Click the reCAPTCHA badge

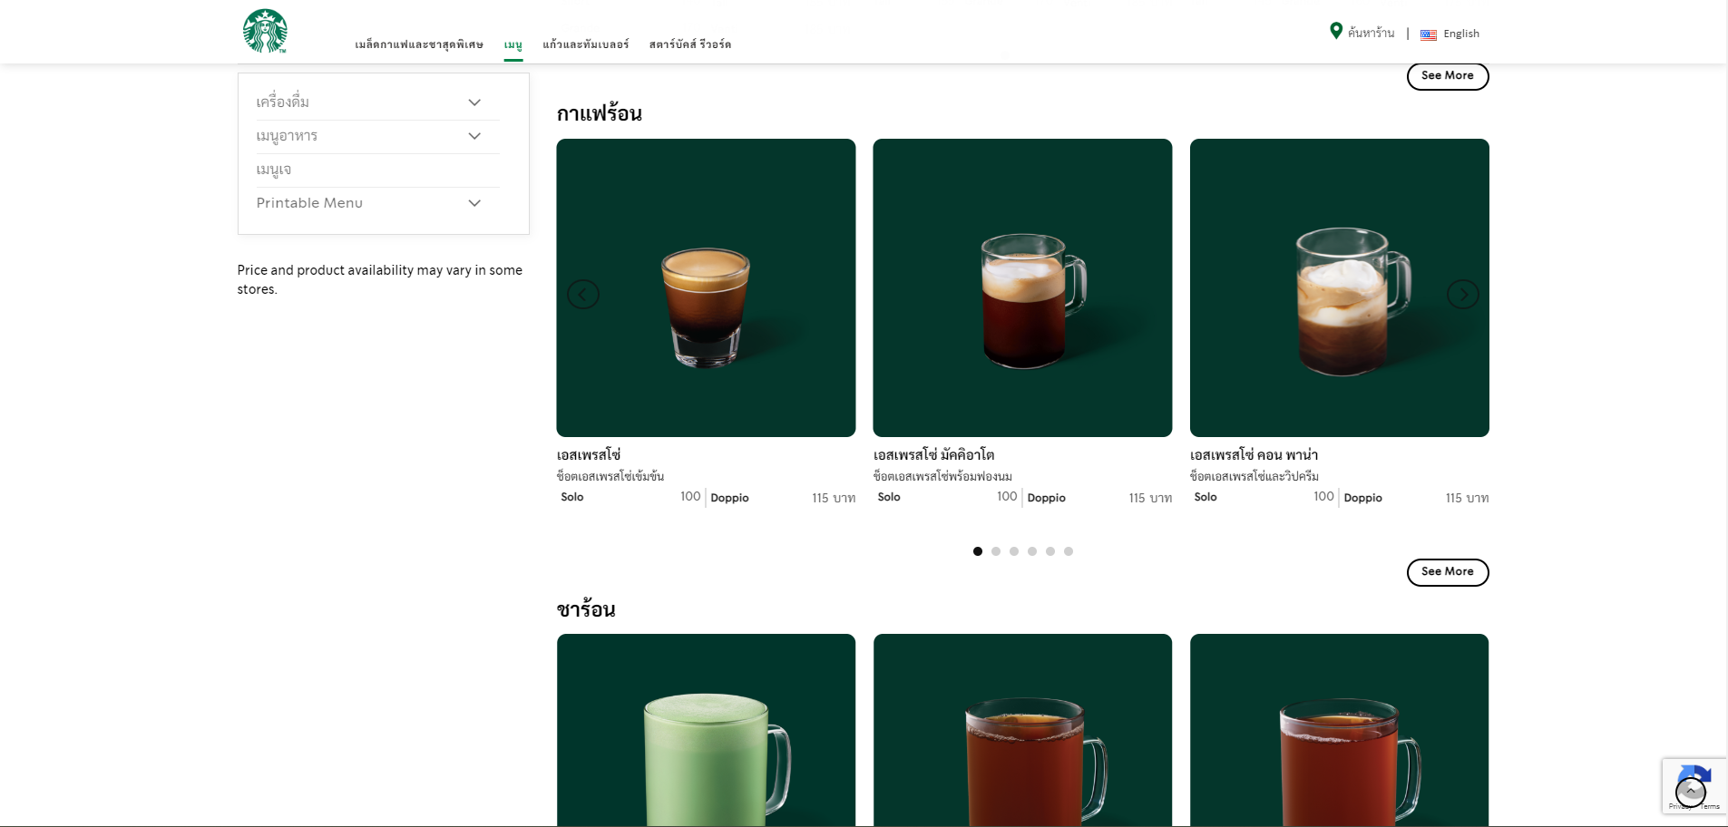(x=1694, y=785)
